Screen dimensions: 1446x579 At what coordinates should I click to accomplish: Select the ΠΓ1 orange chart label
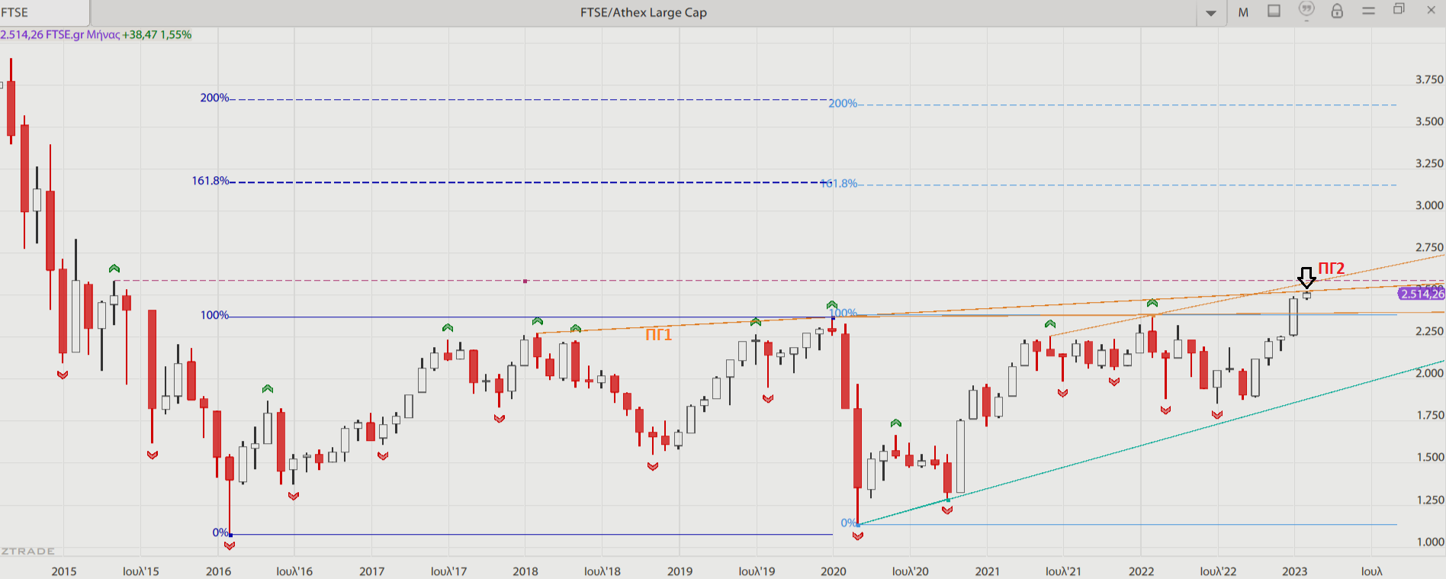coord(659,334)
